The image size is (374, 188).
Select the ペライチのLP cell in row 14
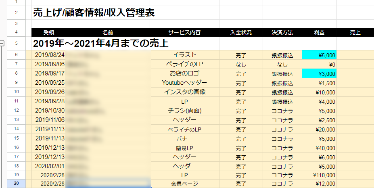(184, 130)
